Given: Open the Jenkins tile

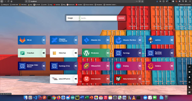Looking at the screenshot, I should [160, 40].
